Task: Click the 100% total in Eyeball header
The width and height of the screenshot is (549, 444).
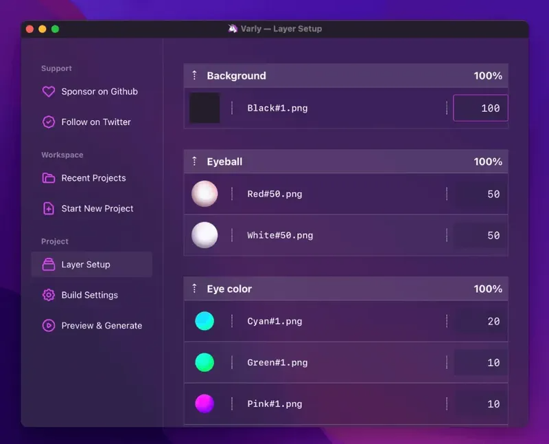Action: click(x=488, y=162)
